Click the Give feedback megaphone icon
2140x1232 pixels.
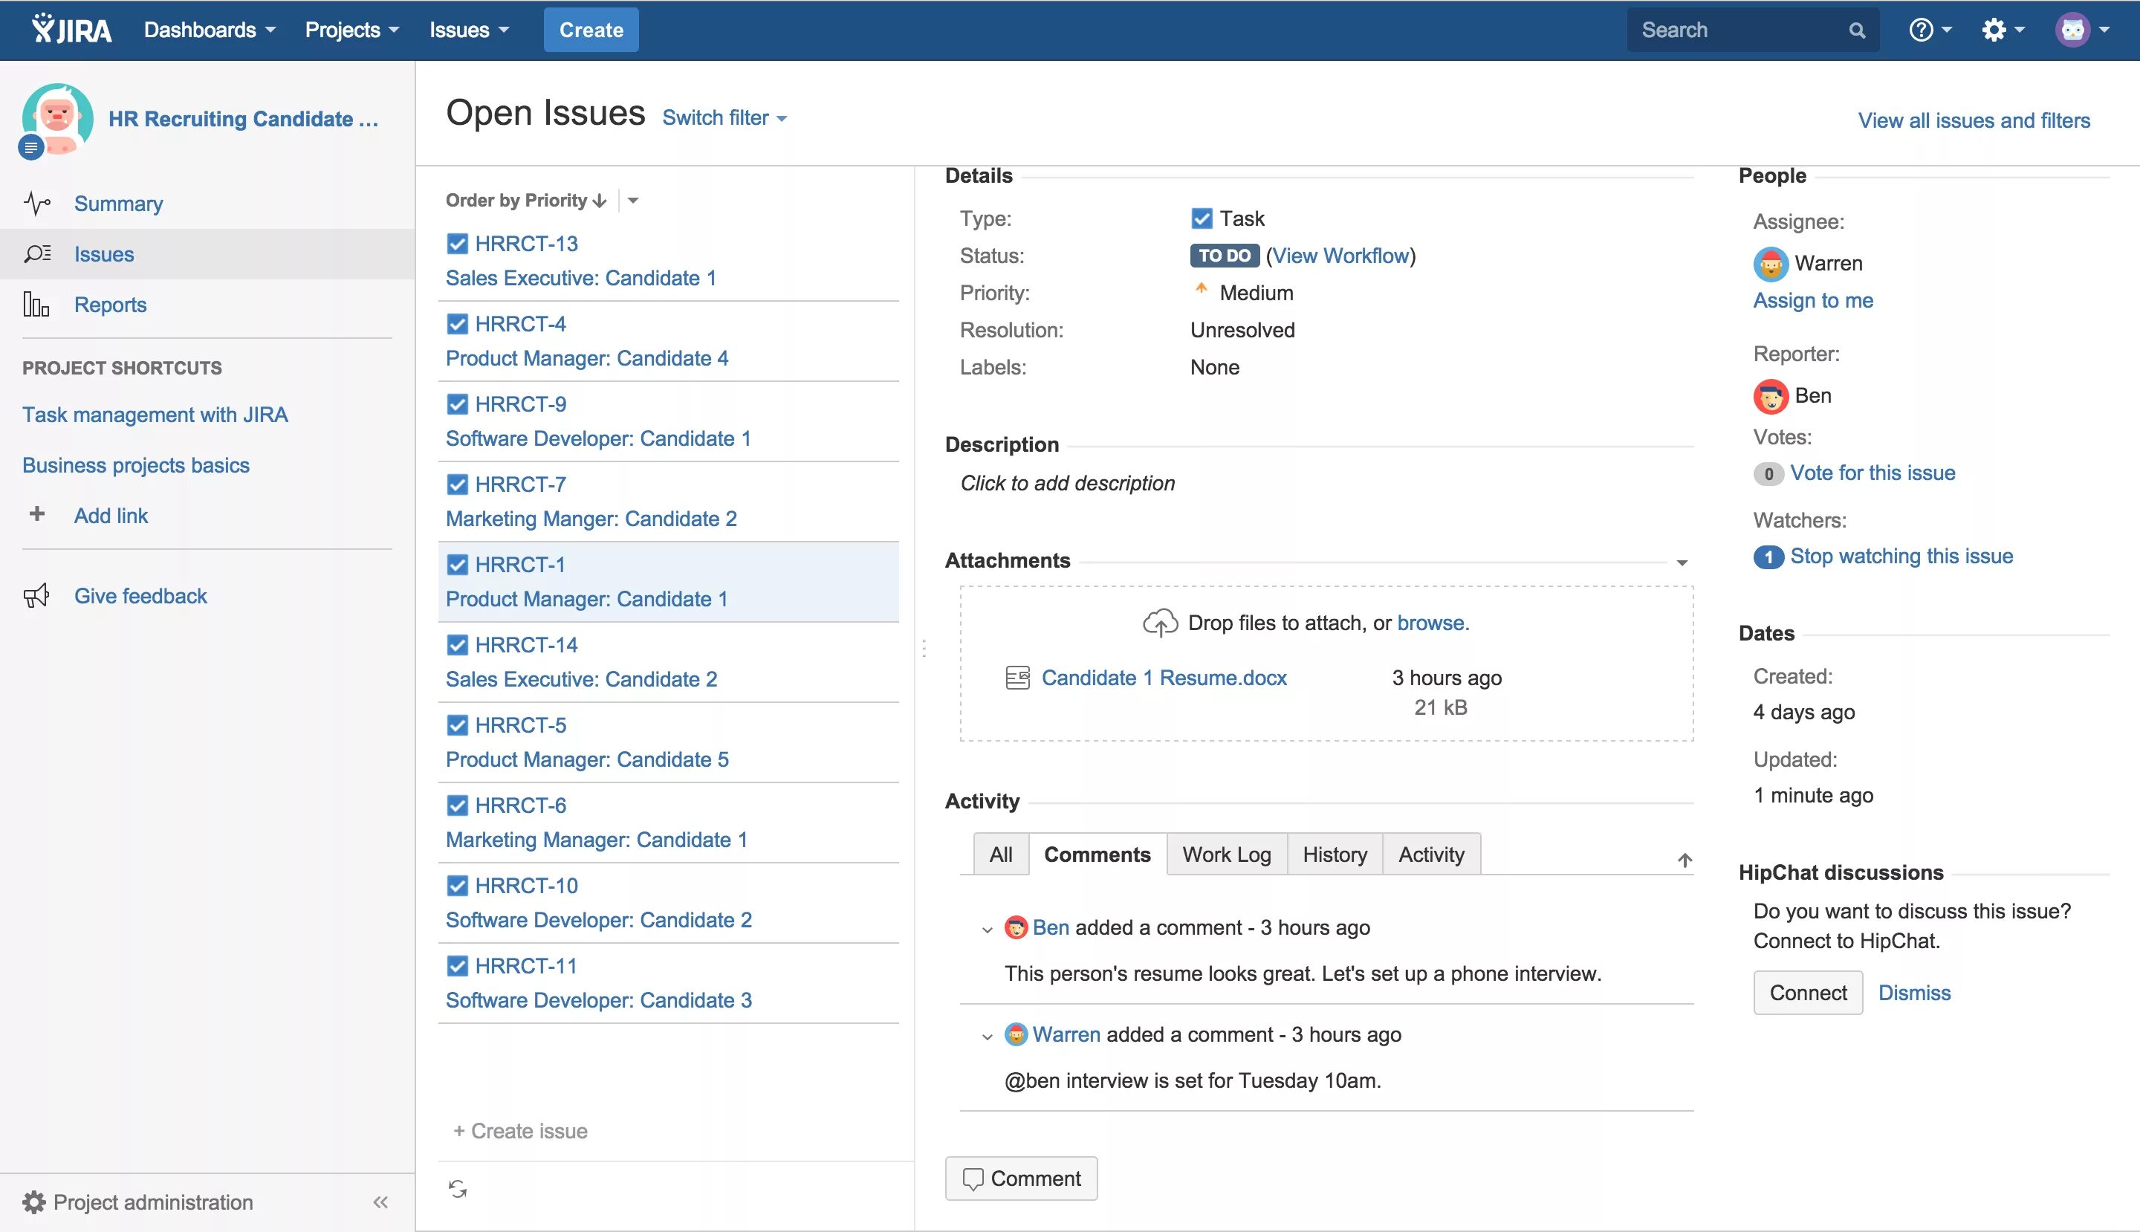36,596
